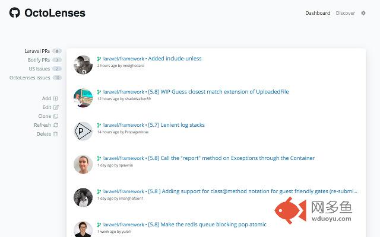Click the Refresh arrows icon
The width and height of the screenshot is (380, 237).
click(56, 125)
